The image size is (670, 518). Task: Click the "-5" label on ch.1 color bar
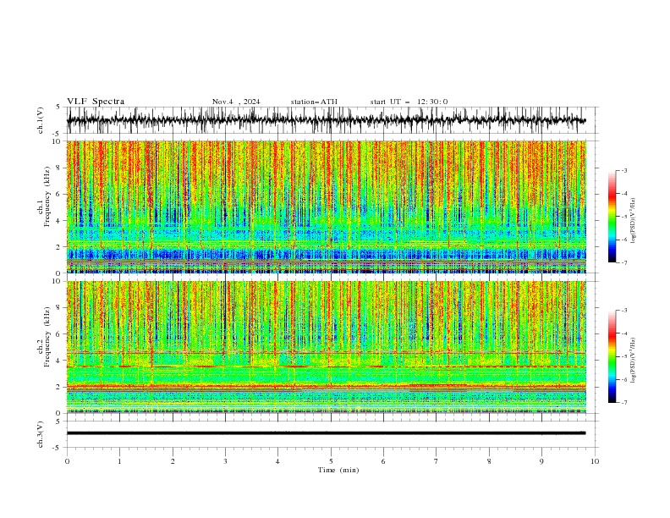(623, 217)
